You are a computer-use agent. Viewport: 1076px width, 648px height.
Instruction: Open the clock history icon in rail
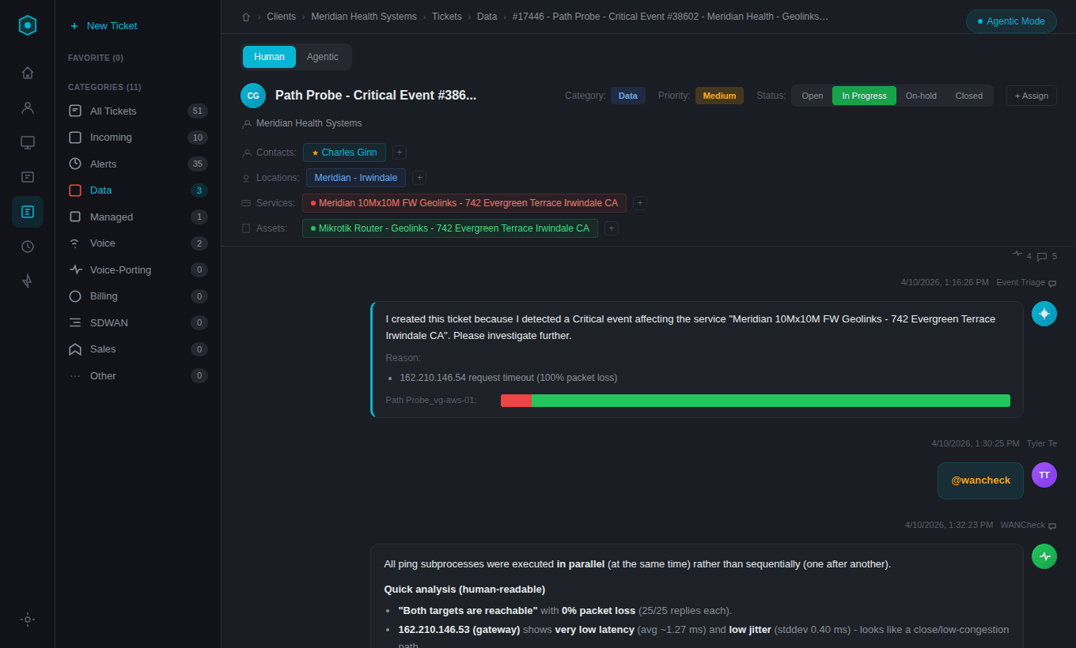(x=28, y=247)
